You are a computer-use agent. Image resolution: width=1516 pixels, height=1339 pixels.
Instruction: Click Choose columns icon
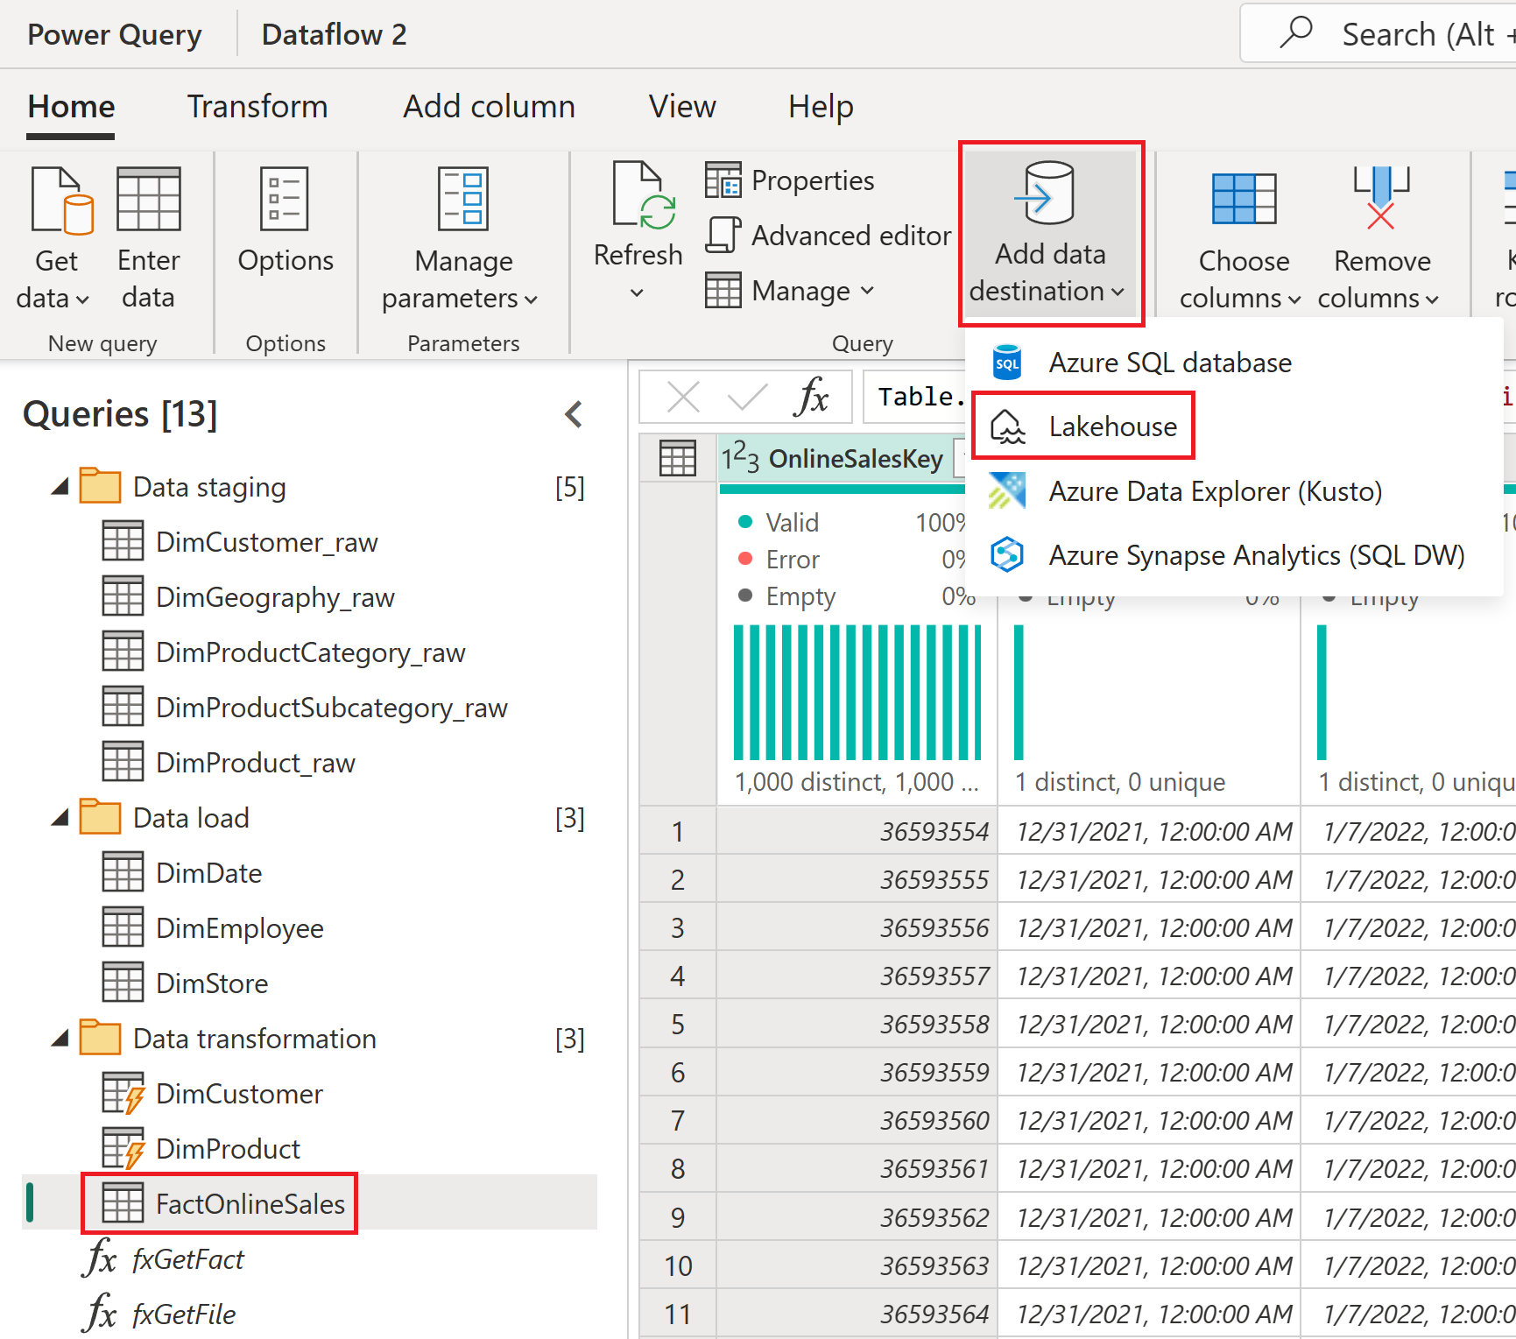pyautogui.click(x=1244, y=199)
